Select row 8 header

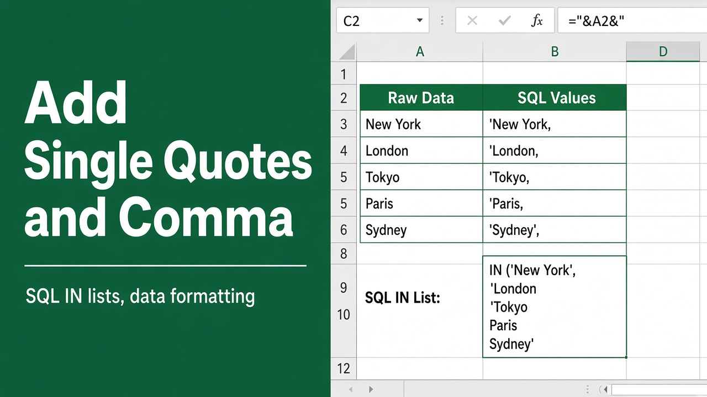click(344, 254)
